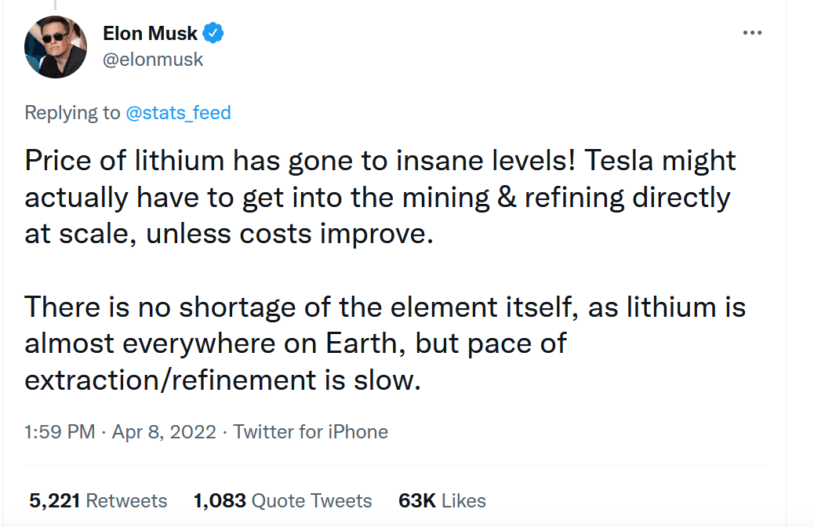The height and width of the screenshot is (527, 814).
Task: Open the three-dot more options menu
Action: point(752,33)
